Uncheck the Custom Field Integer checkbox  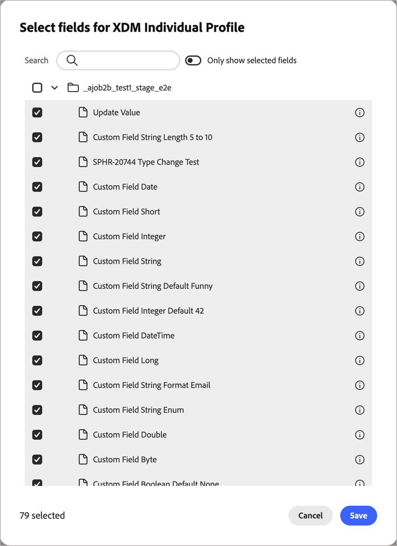pyautogui.click(x=37, y=236)
